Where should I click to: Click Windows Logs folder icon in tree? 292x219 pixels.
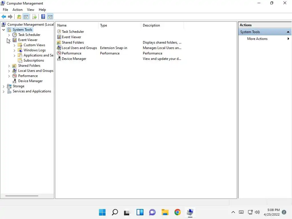click(x=20, y=50)
